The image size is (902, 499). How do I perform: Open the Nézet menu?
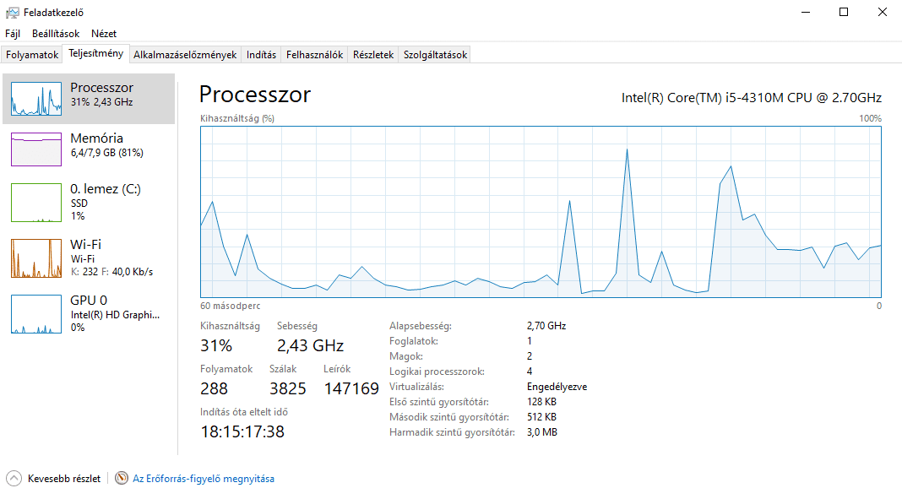pyautogui.click(x=104, y=34)
